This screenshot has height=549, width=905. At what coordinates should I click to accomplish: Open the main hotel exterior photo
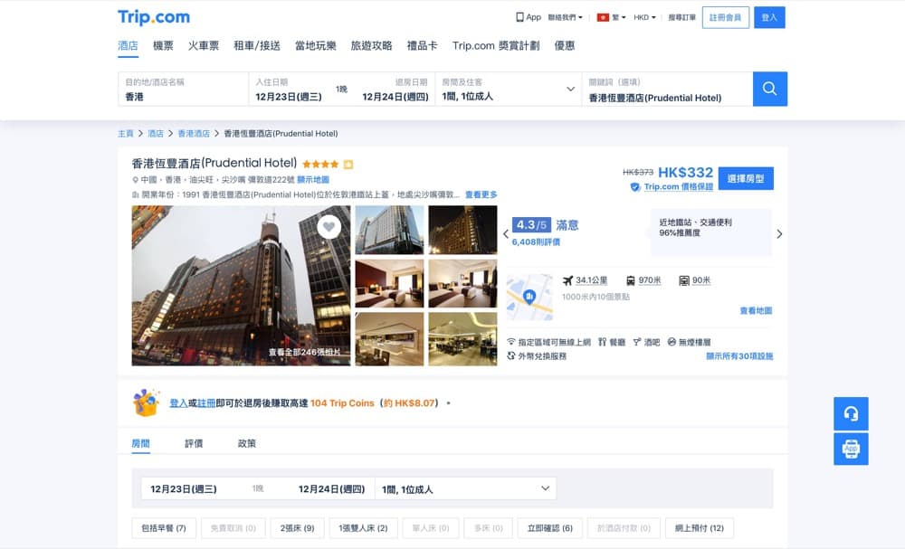[x=241, y=286]
